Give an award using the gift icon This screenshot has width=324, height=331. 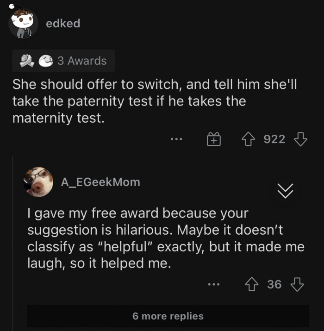click(213, 139)
